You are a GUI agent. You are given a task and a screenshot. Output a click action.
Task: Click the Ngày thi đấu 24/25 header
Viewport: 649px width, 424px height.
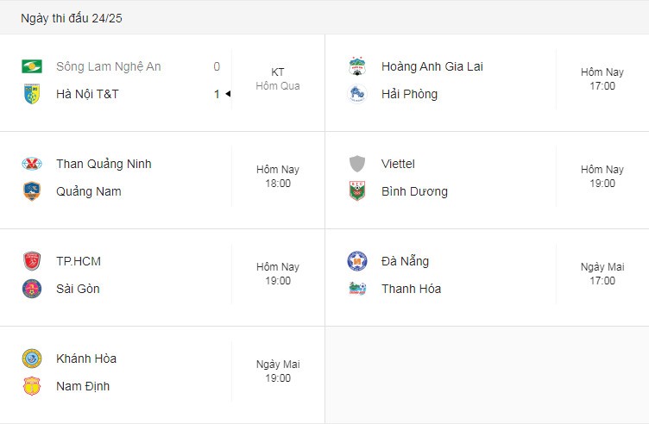coord(71,18)
